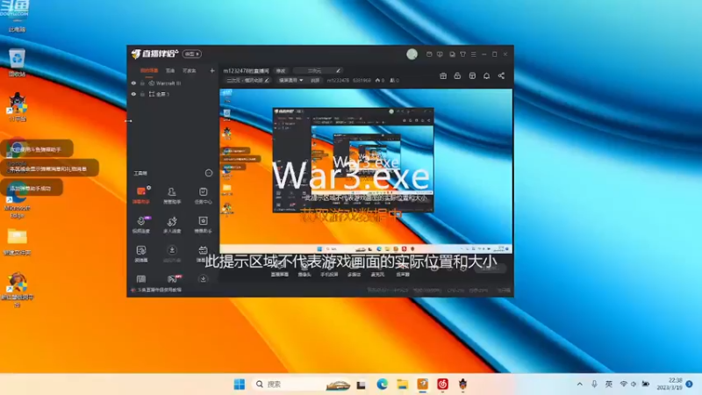Open the video link tool with purple badge
702x395 pixels.
click(141, 225)
